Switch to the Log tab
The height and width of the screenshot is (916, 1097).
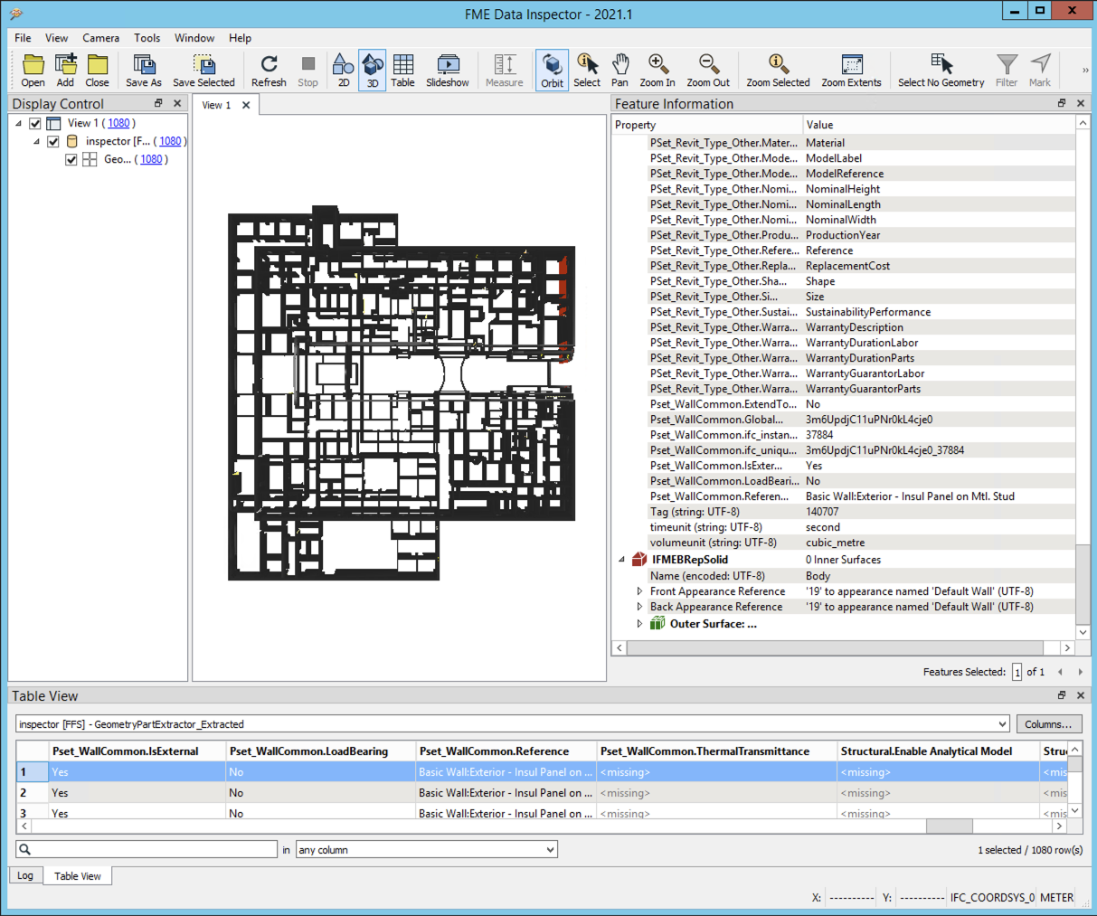pyautogui.click(x=25, y=875)
